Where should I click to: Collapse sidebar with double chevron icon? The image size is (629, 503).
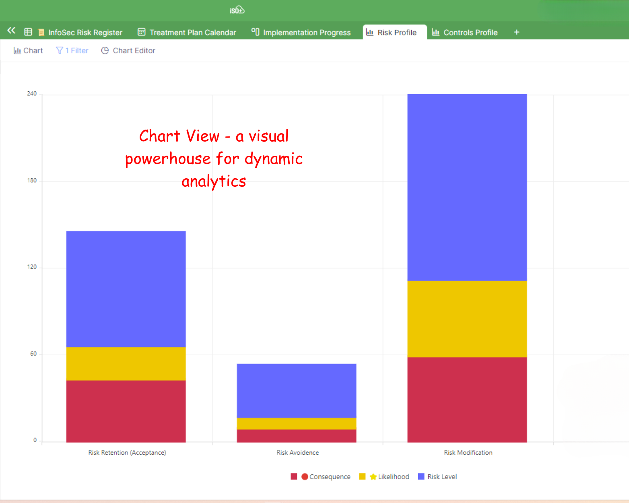point(11,31)
